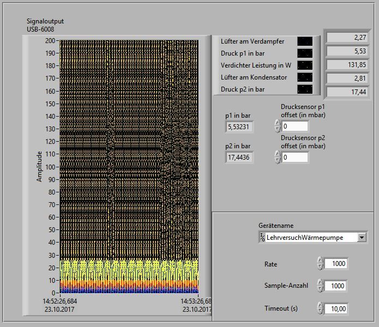Click the Sample-Anzahl stepper arrows
Screen dimensions: 379x327
point(320,286)
